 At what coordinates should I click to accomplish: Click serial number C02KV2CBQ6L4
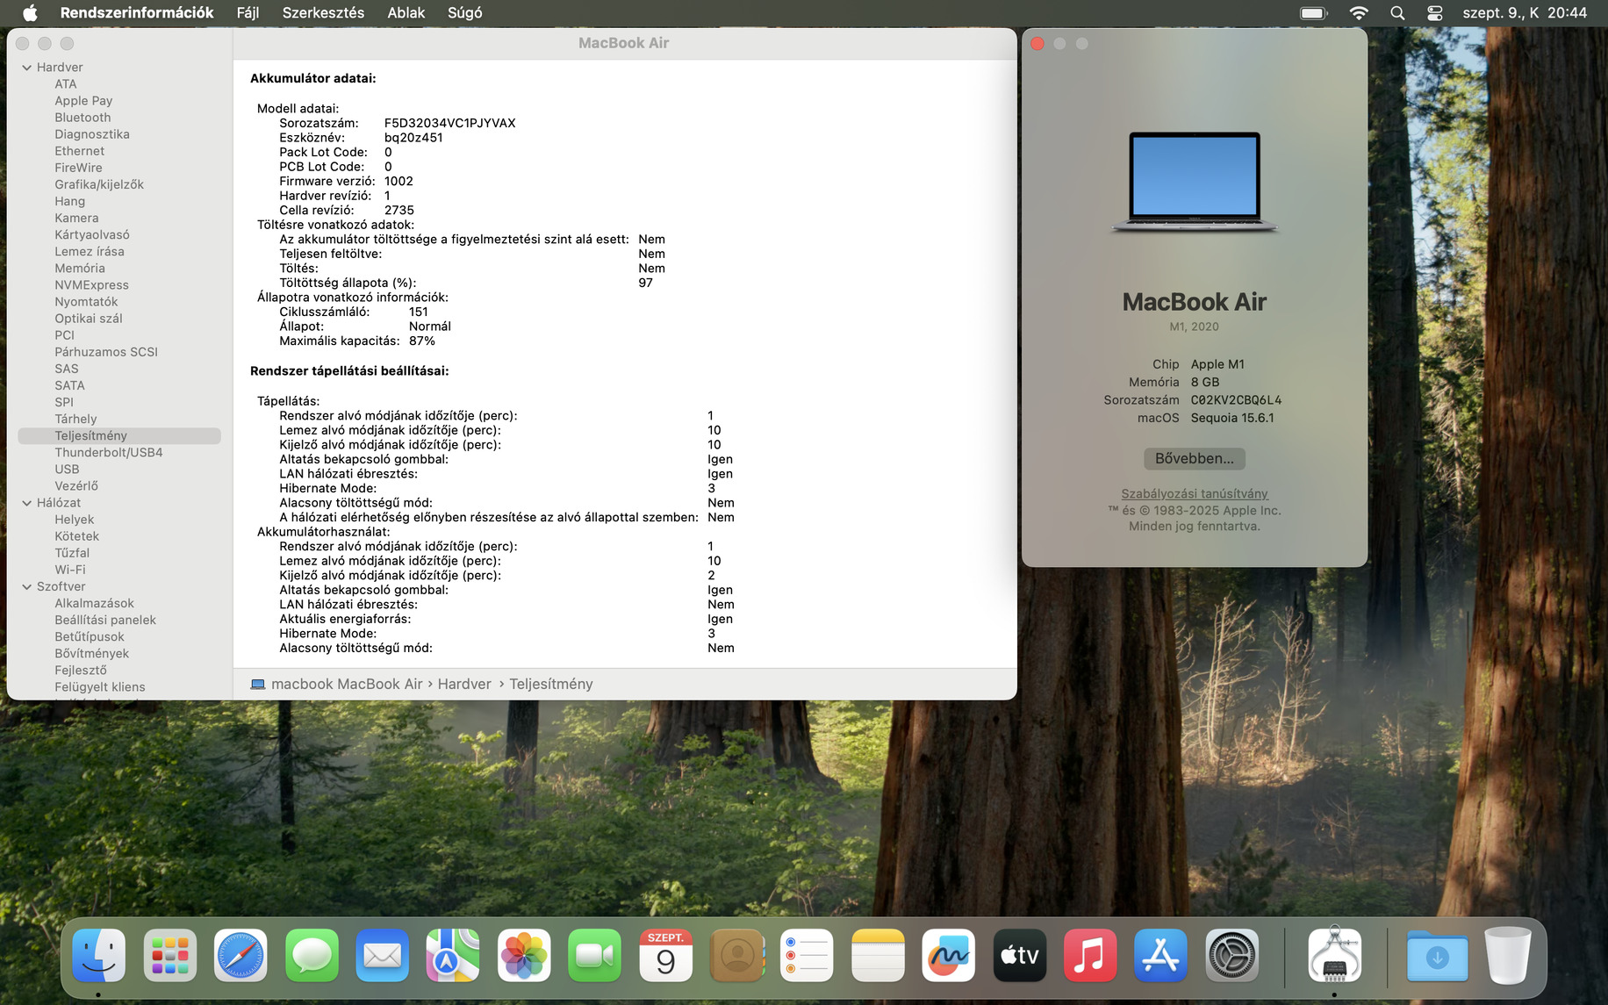(x=1236, y=400)
